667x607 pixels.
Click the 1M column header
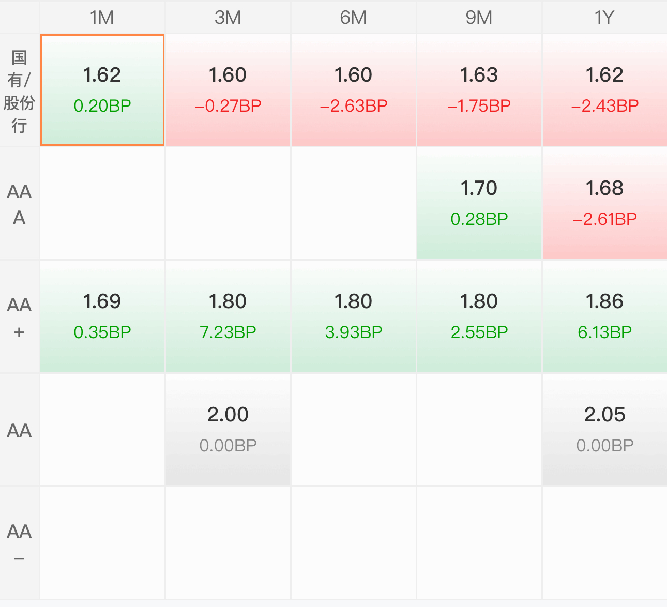(x=102, y=17)
